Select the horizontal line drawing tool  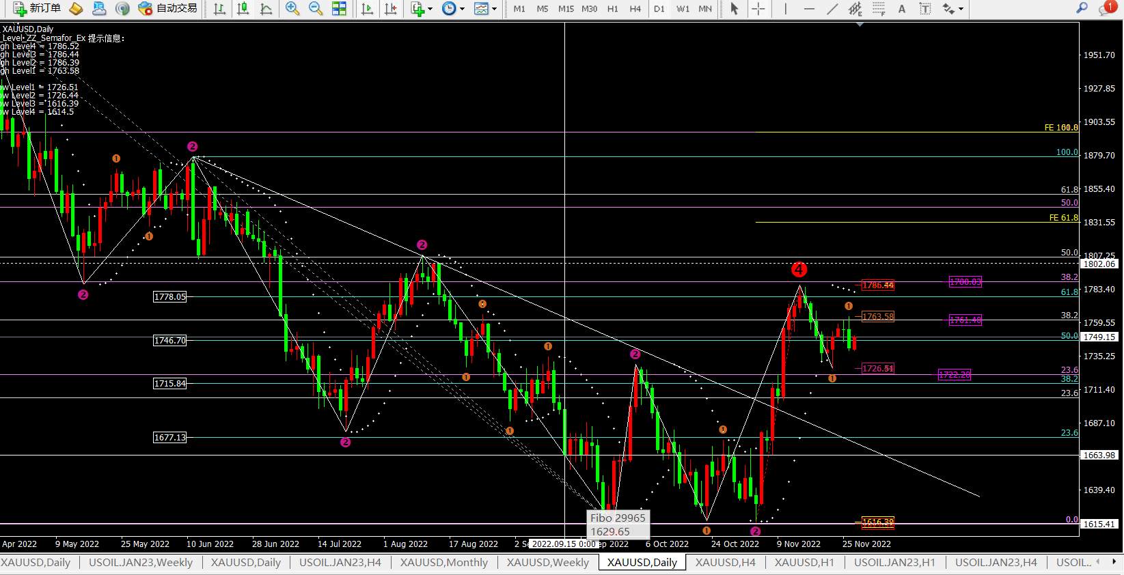[809, 9]
